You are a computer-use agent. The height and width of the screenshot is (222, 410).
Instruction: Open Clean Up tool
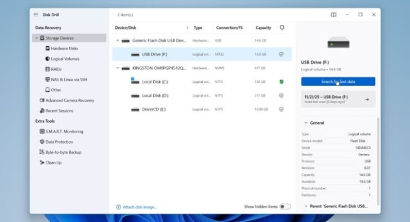point(54,163)
